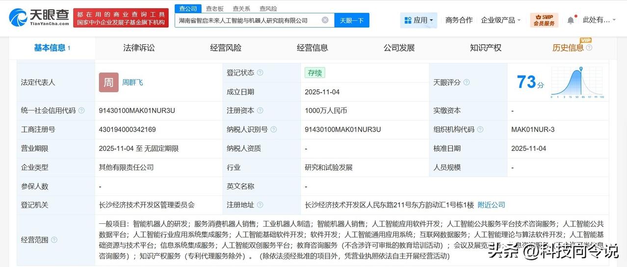Click the 天眼评分 distribution chart
Image resolution: width=627 pixels, height=267 pixels.
tap(577, 82)
